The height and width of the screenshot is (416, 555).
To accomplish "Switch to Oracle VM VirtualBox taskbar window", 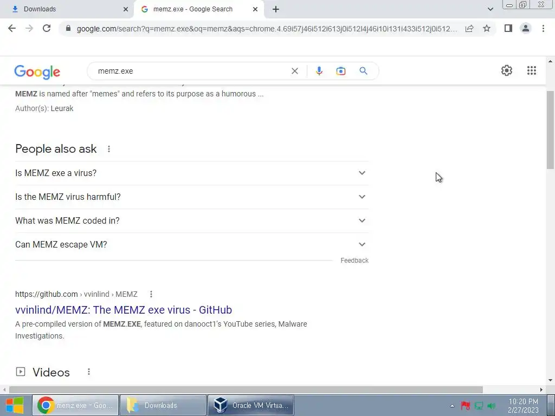I will [x=250, y=405].
